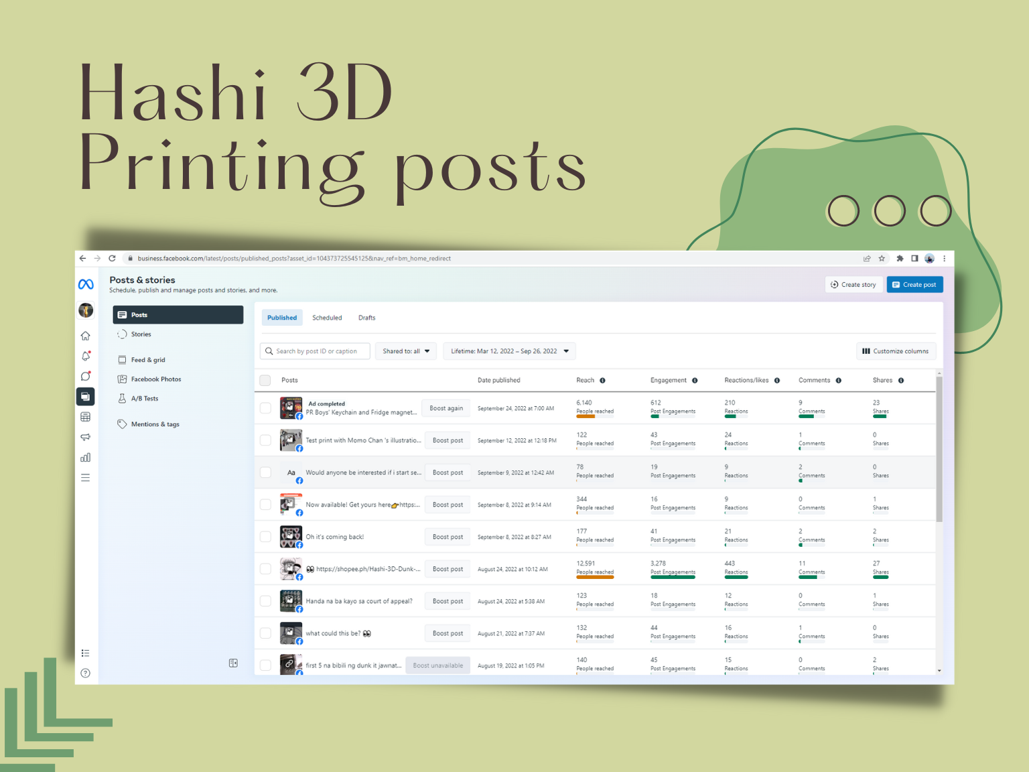Click the engagement bar for 3,278 Post Engagements
This screenshot has width=1029, height=772.
(673, 577)
